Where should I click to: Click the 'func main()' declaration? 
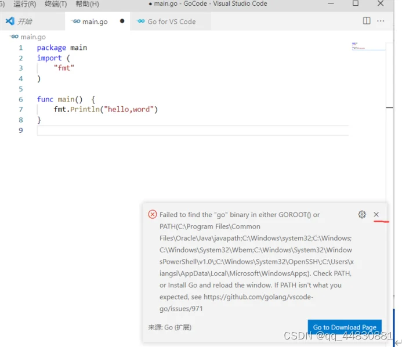[x=60, y=99]
